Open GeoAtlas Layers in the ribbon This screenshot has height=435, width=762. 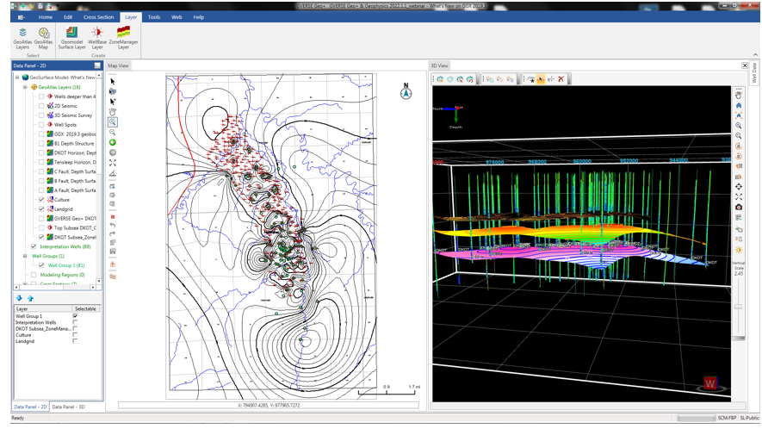point(22,38)
